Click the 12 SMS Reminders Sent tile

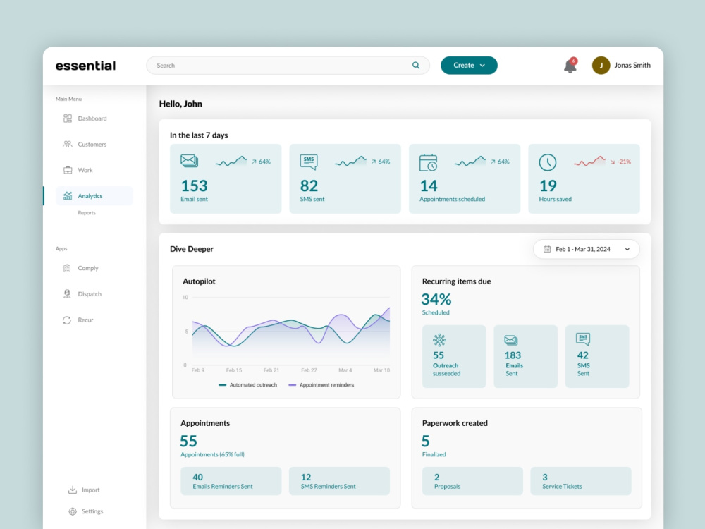pos(340,481)
